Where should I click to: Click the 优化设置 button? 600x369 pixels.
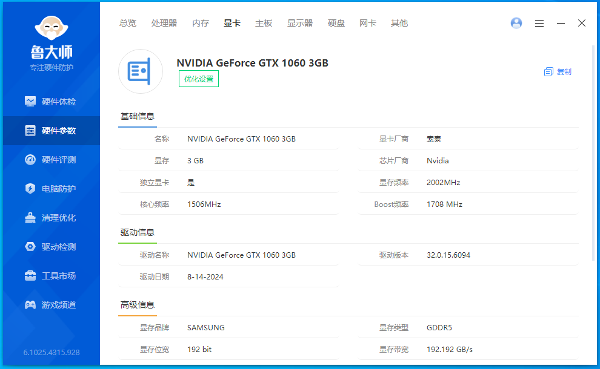pos(199,79)
